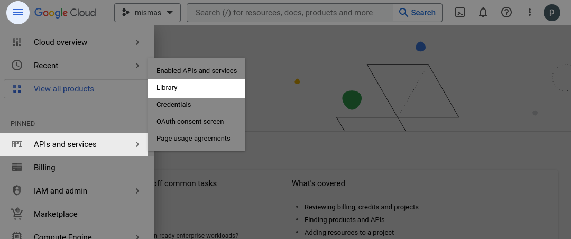
Task: Open Billing from the navigation menu
Action: (x=73, y=168)
